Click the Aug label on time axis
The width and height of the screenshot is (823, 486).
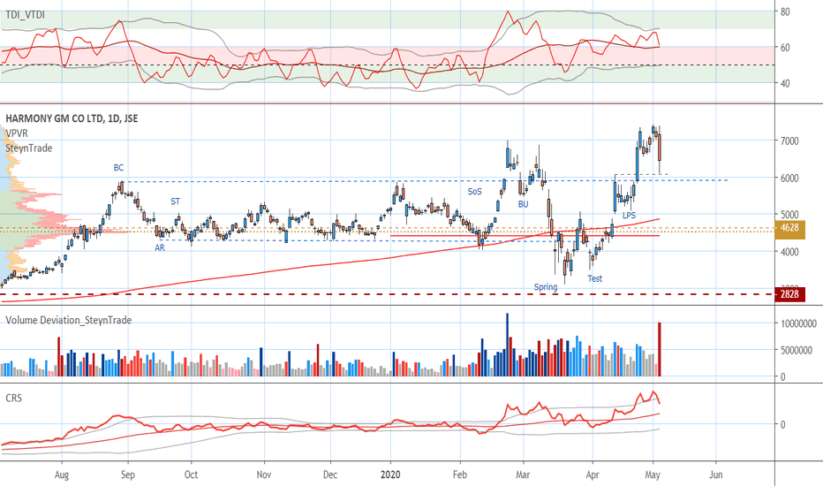tap(62, 475)
